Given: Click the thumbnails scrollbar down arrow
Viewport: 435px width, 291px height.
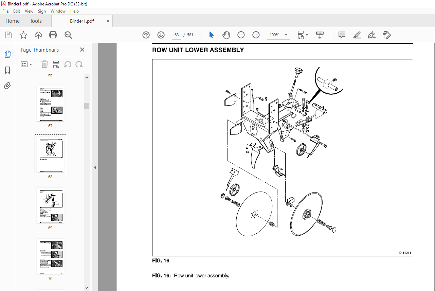Looking at the screenshot, I should 87,288.
